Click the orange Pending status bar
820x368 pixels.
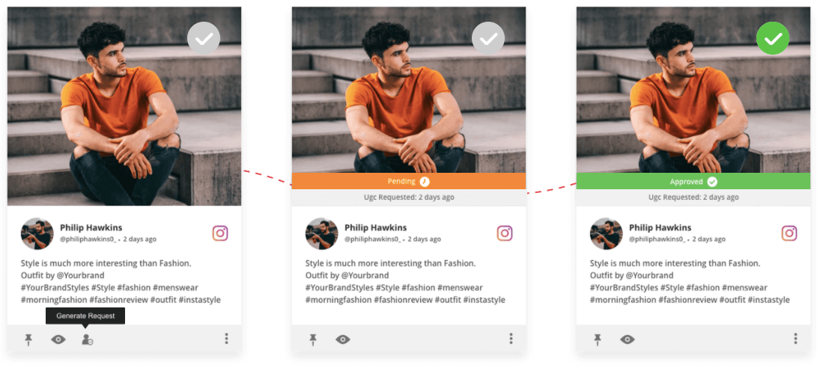pos(408,181)
